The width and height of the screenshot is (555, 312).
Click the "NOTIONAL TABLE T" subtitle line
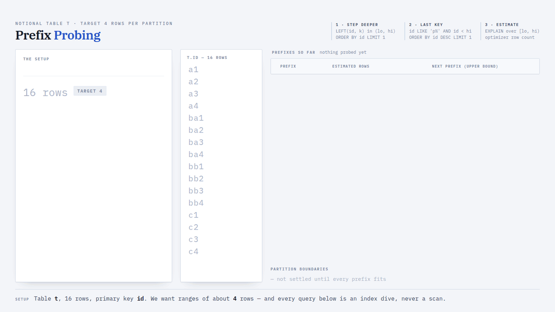click(94, 23)
